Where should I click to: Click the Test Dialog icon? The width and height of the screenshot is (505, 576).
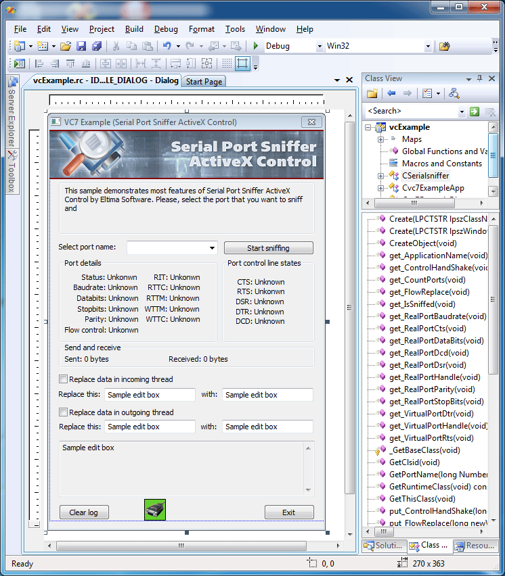(x=19, y=64)
